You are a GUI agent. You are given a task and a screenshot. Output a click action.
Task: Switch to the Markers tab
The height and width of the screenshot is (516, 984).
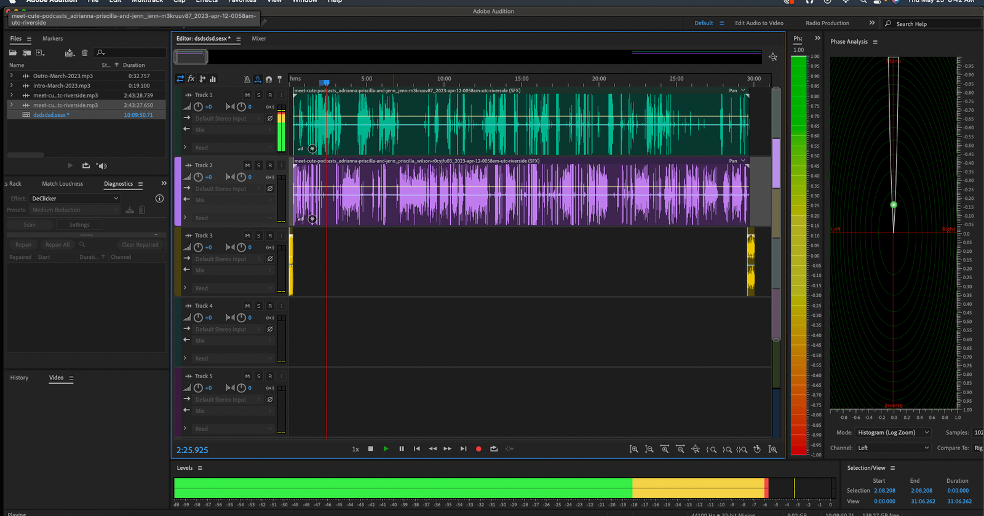52,39
